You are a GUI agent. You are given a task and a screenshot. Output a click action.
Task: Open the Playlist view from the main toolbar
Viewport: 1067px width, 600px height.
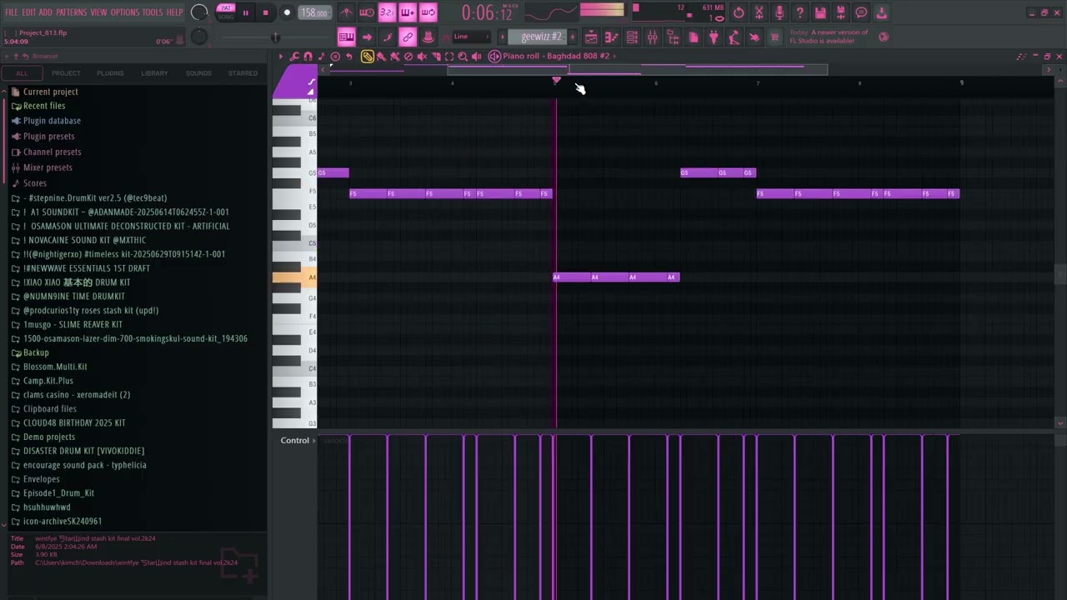591,37
